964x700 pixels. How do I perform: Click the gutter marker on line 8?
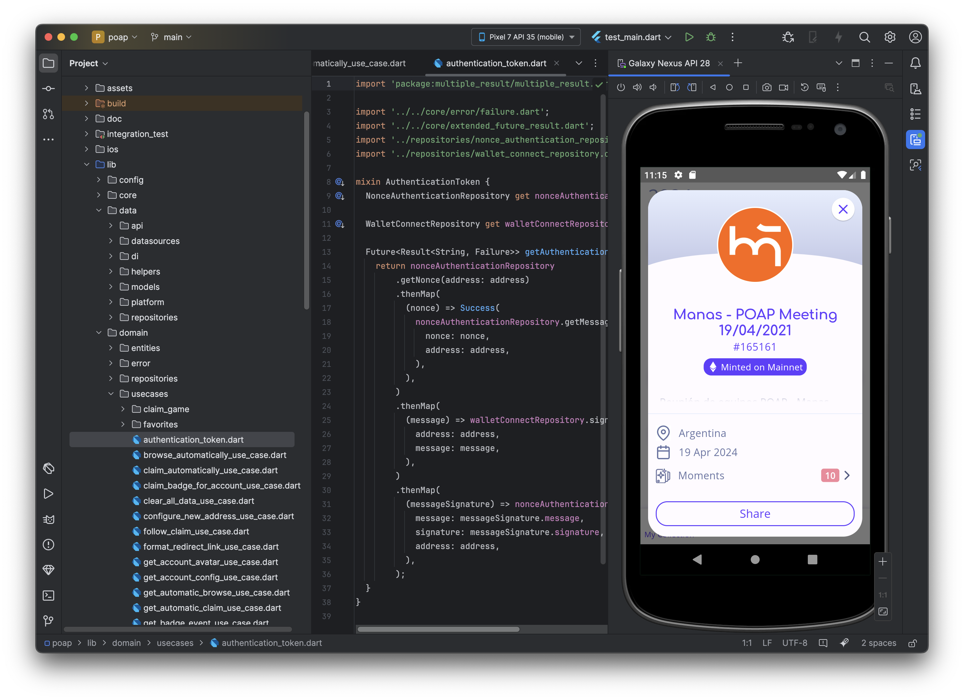click(x=340, y=182)
